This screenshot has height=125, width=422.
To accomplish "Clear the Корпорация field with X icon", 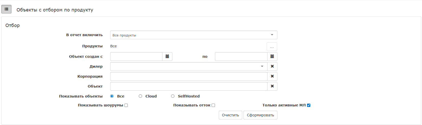I will [x=272, y=76].
